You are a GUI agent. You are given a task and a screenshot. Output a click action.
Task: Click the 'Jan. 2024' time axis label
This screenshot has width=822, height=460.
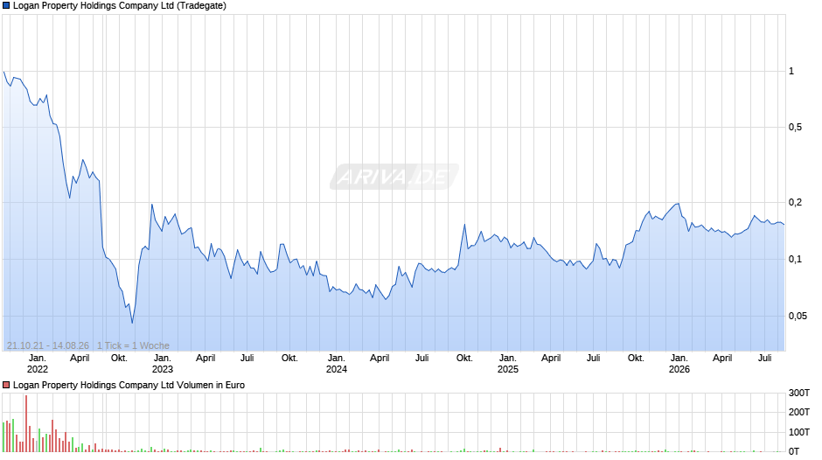pyautogui.click(x=337, y=364)
